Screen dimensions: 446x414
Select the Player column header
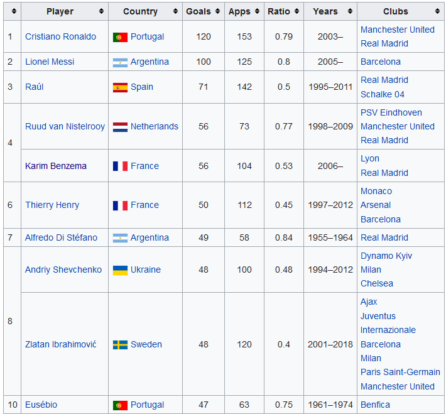(65, 11)
